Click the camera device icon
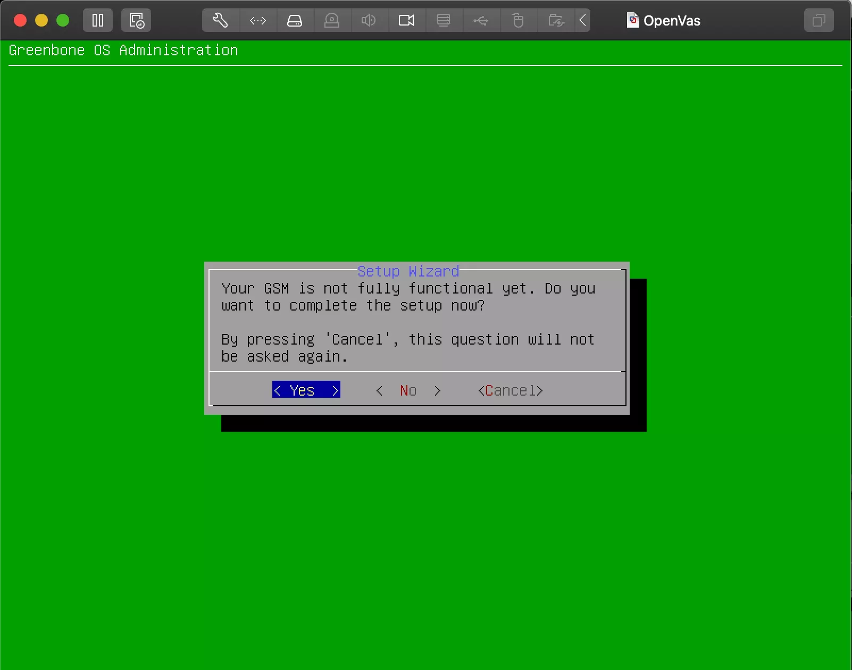 click(406, 21)
